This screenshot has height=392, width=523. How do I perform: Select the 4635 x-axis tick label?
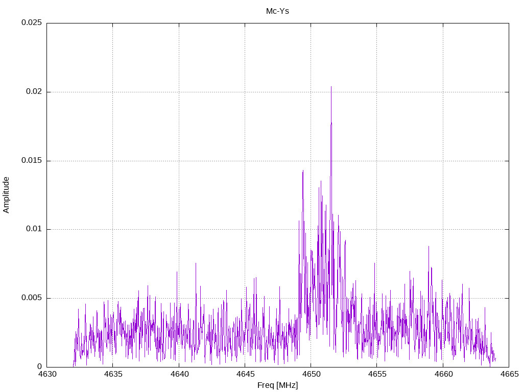point(113,374)
